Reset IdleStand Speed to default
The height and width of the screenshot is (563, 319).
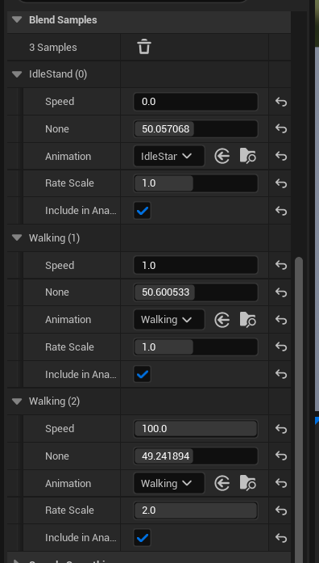(x=281, y=102)
